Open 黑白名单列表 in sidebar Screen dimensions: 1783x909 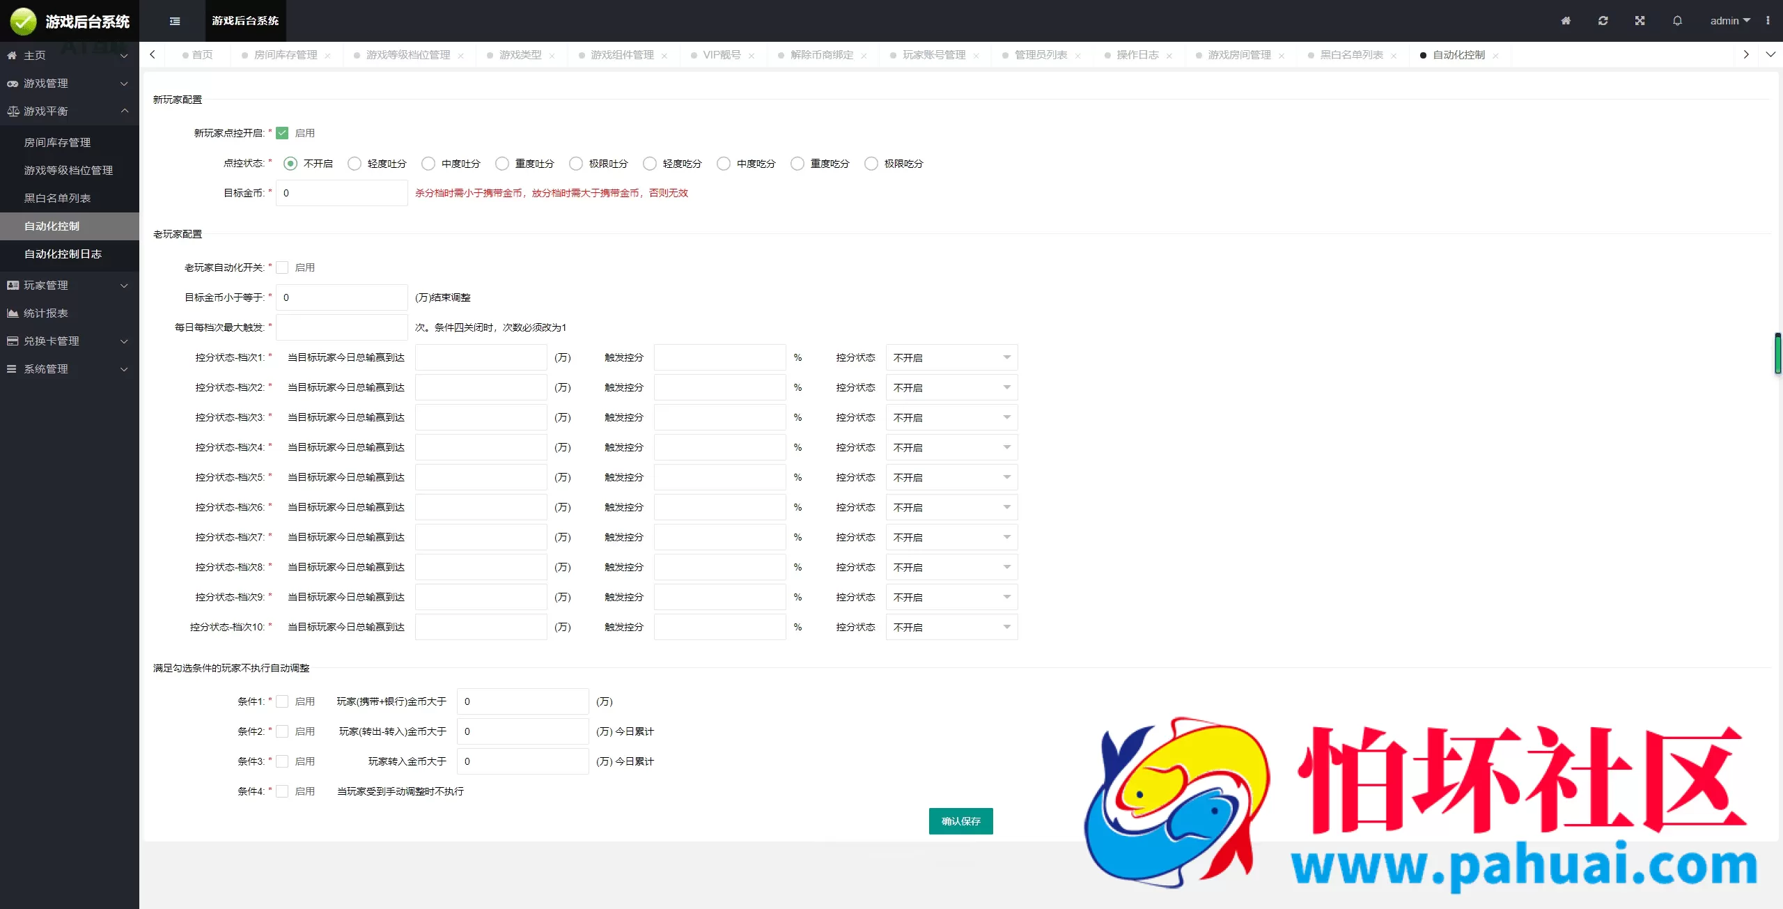pos(70,199)
